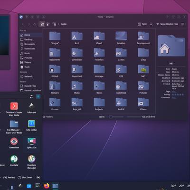
Task: Click the Restart button in launcher
Action: [9, 178]
